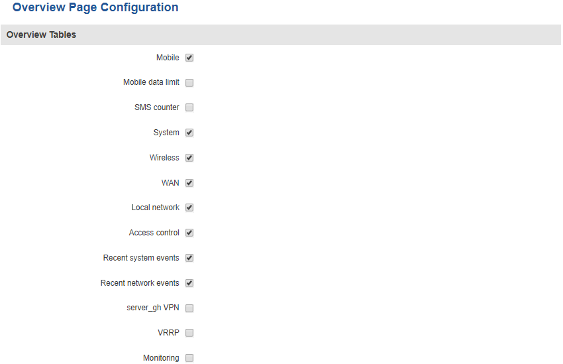Uncheck the Mobile checkbox
The height and width of the screenshot is (364, 563).
[189, 58]
